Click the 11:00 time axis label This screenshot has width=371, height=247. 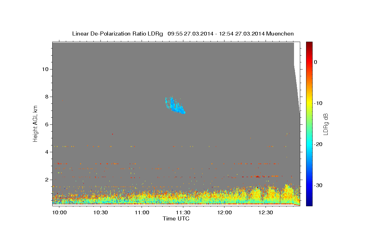pos(142,213)
